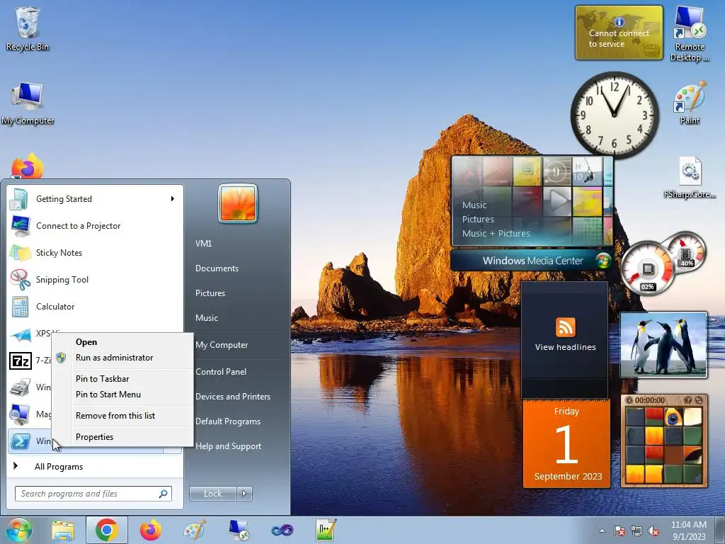Click the muted volume tray icon
This screenshot has height=544, width=725.
coord(653,531)
